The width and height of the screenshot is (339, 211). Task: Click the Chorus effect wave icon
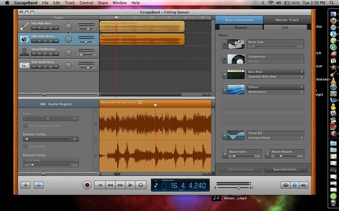(236, 90)
